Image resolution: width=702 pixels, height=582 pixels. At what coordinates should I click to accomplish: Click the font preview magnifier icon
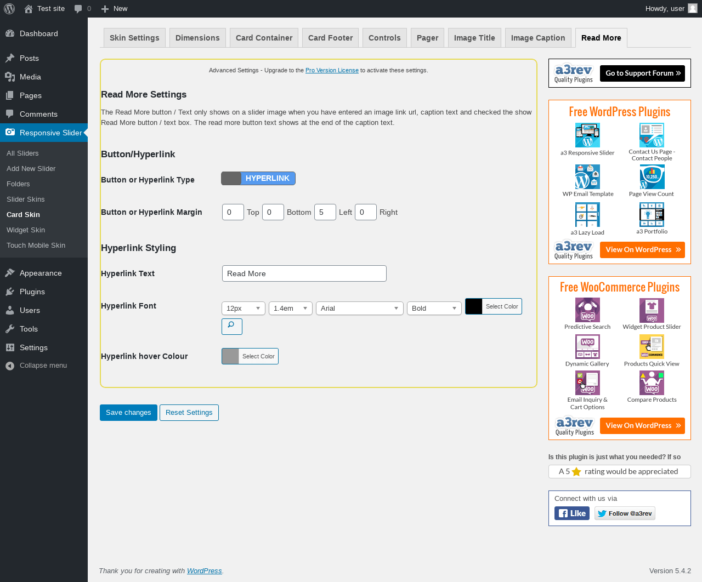[x=231, y=326]
